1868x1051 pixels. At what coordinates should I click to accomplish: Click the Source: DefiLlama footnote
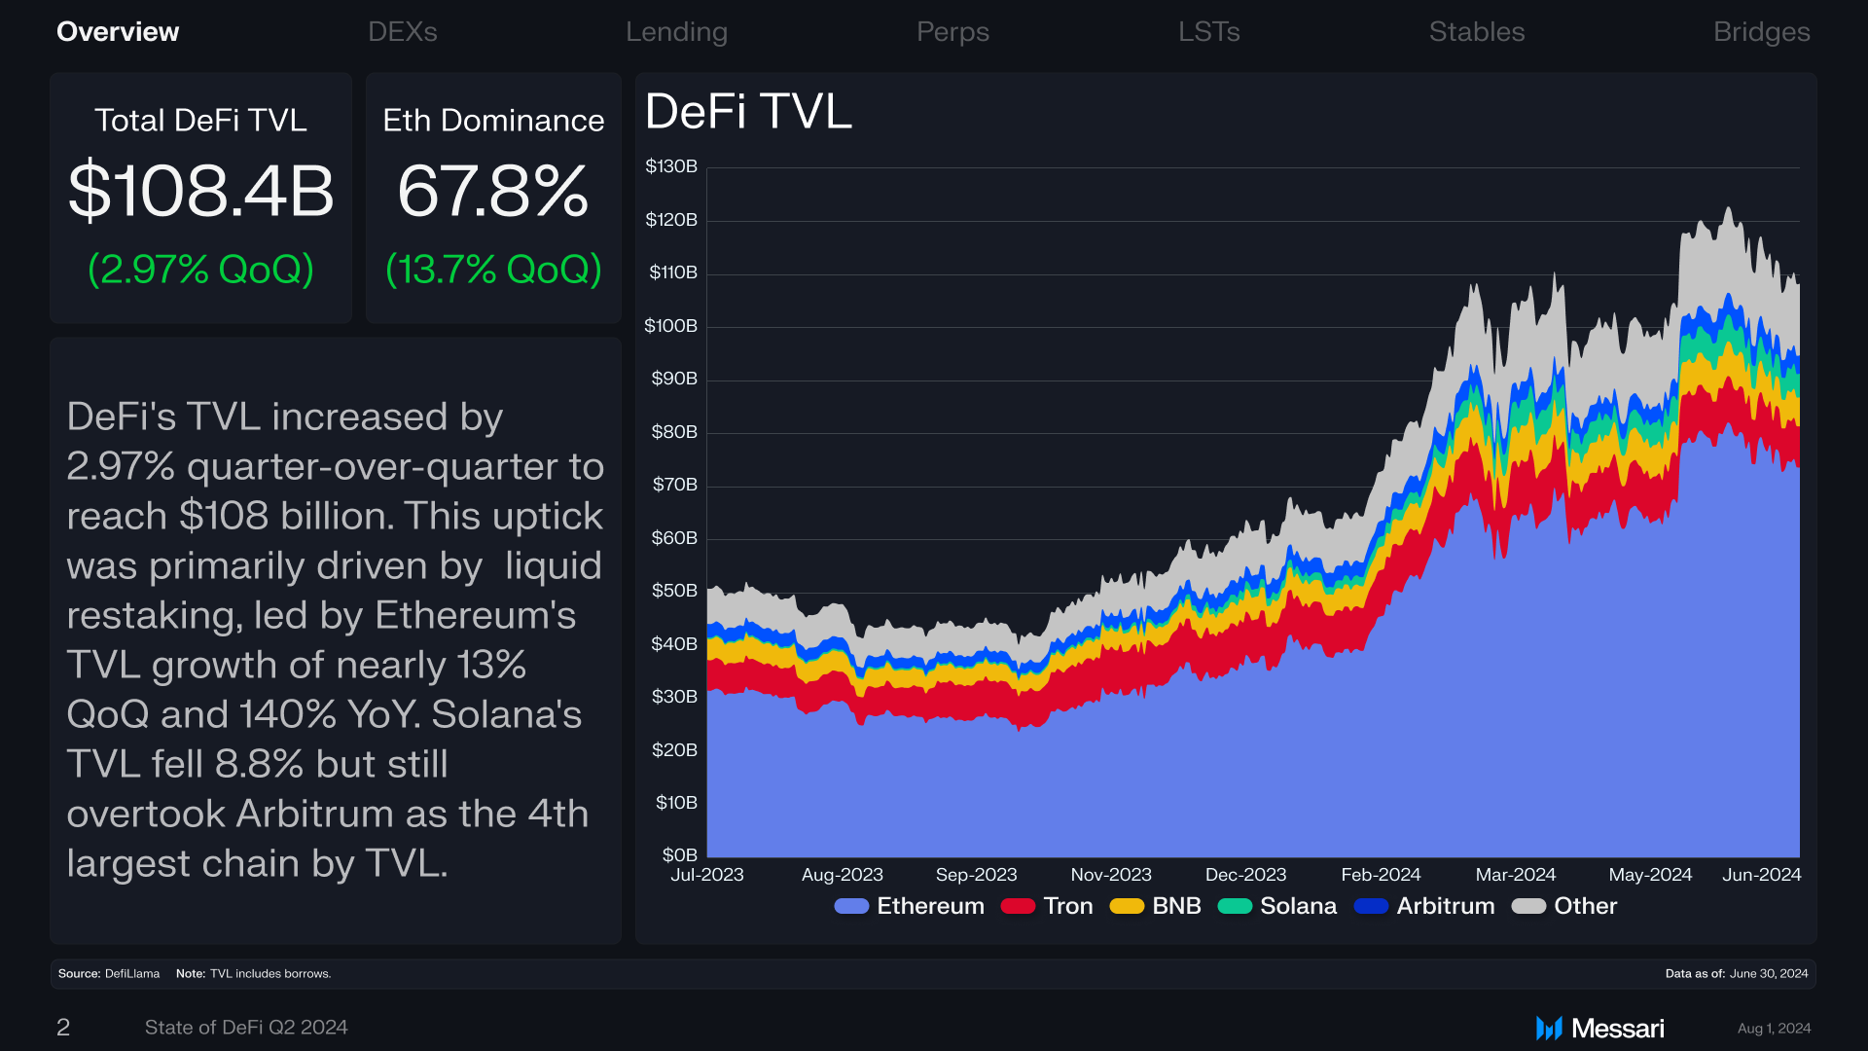[x=109, y=974]
